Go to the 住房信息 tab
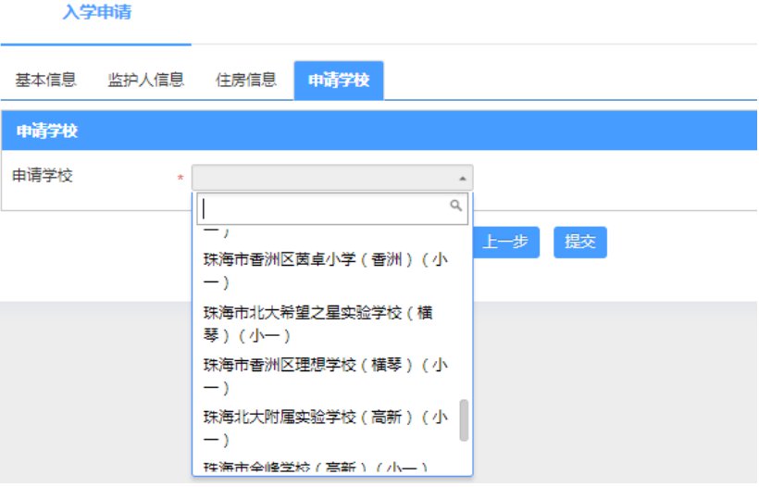 coord(245,81)
